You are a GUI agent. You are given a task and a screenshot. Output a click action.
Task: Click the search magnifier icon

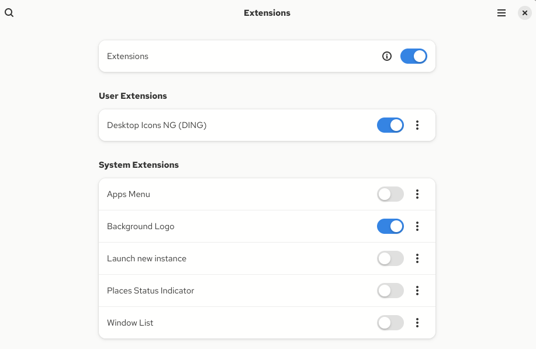9,13
